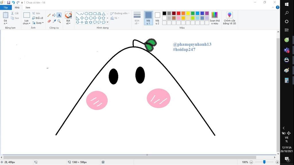Click the Đổi cỡ resize button
Image resolution: width=294 pixels, height=165 pixels.
point(38,18)
